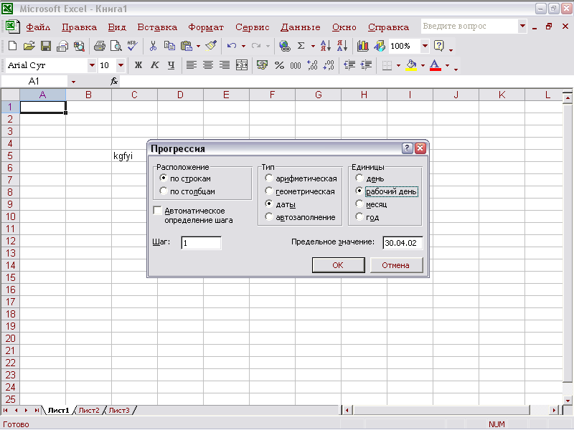Image resolution: width=574 pixels, height=430 pixels.
Task: Open the zoom 100% dropdown
Action: [425, 46]
